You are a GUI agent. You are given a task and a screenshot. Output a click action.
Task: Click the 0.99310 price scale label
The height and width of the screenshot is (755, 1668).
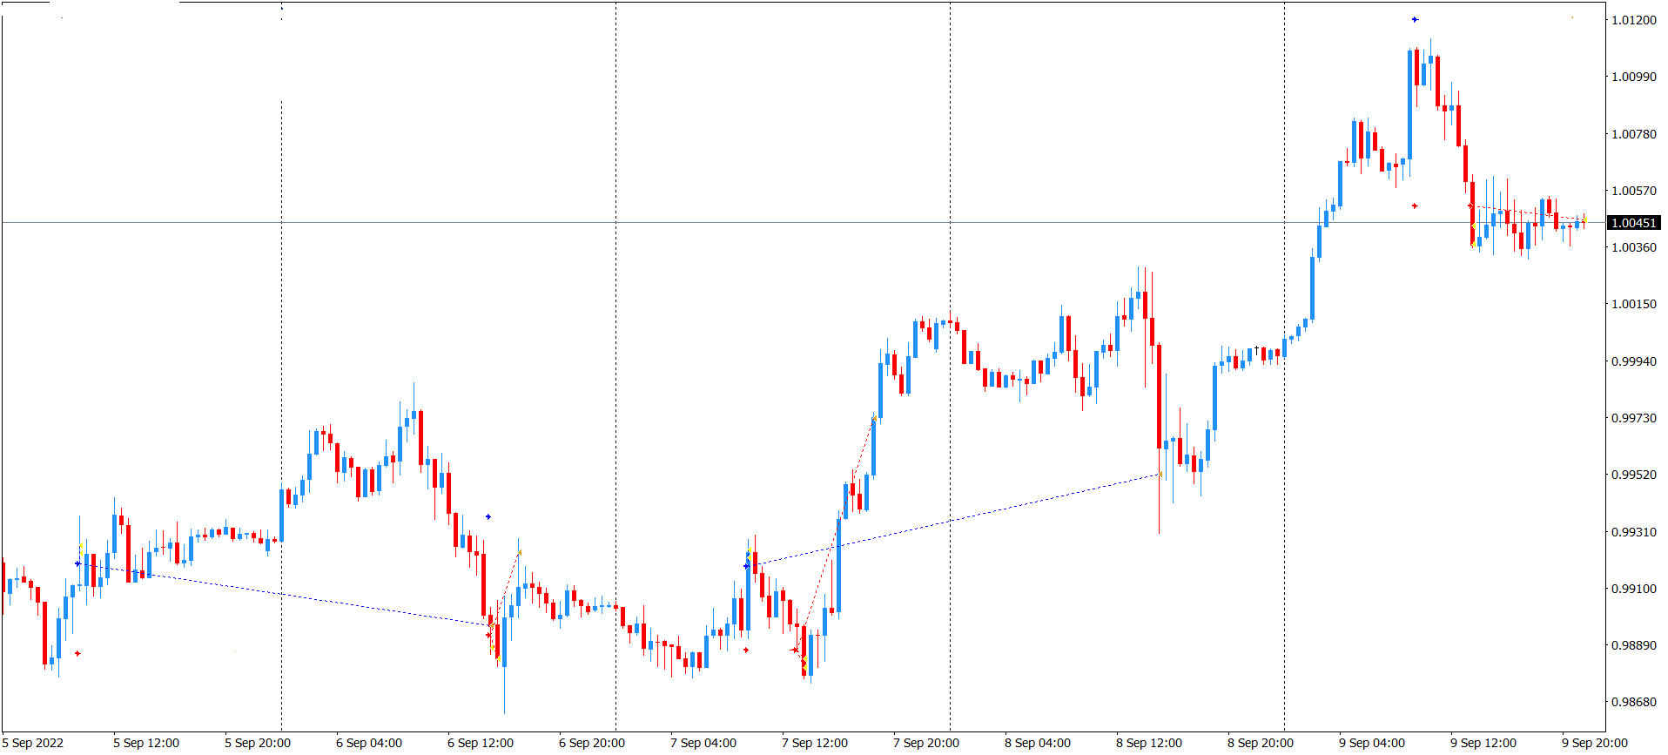coord(1634,532)
